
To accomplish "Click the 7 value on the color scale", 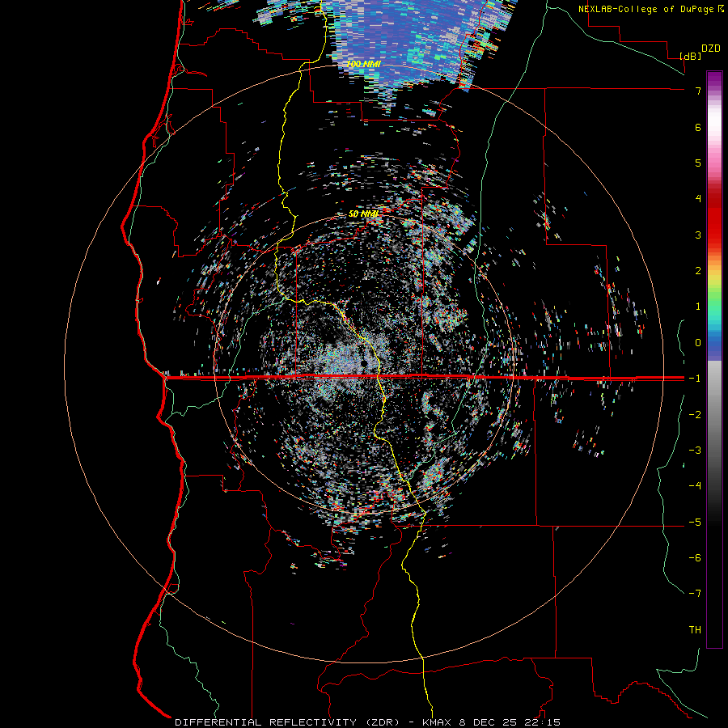I will (698, 91).
